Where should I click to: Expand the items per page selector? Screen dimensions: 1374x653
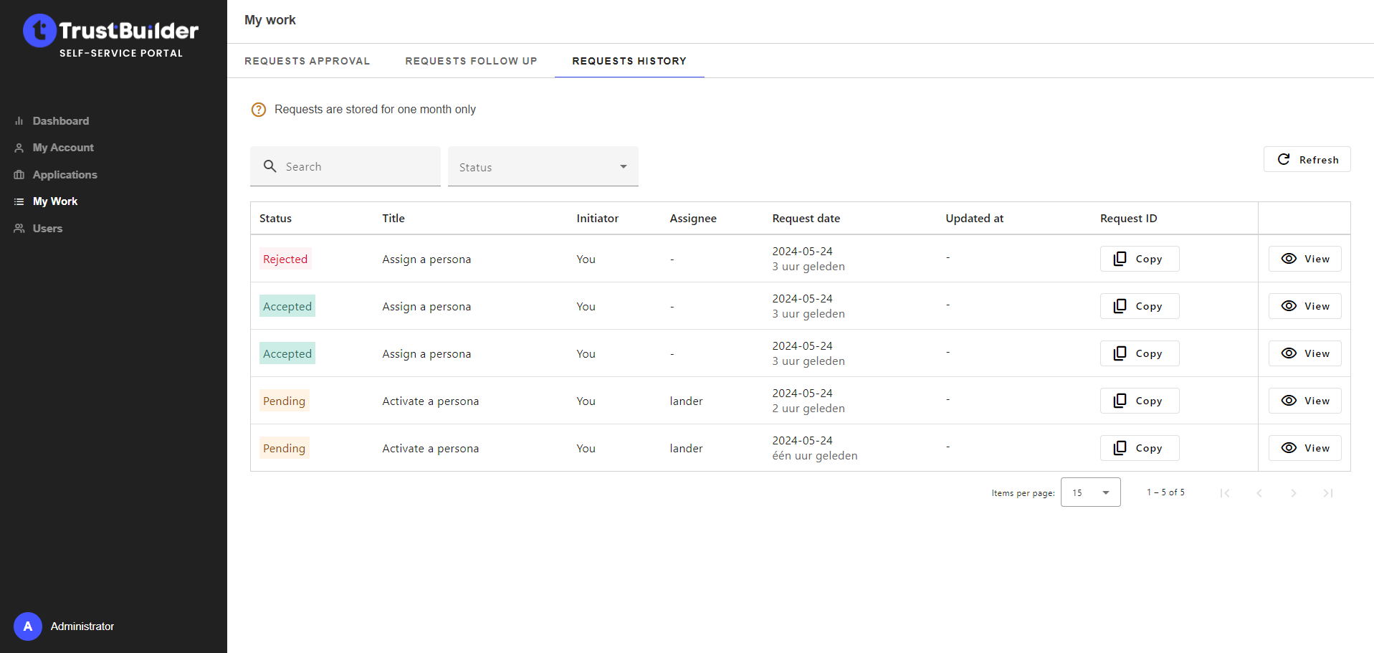point(1090,492)
